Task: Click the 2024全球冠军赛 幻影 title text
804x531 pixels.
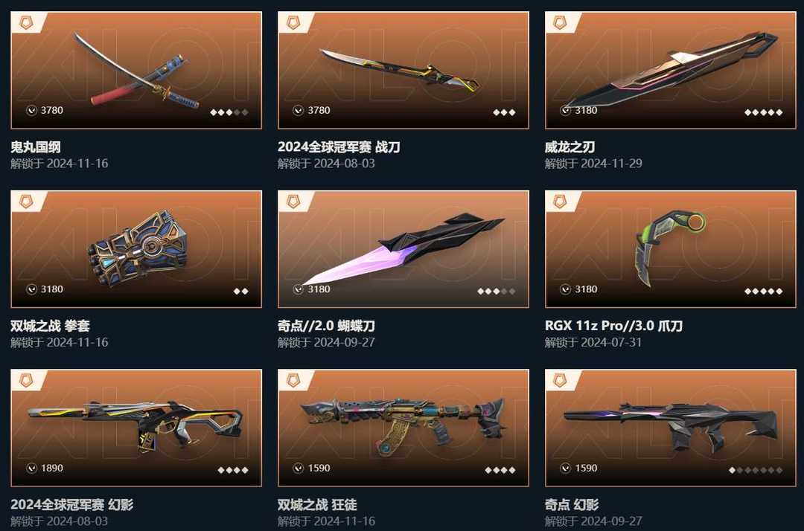Action: 71,504
